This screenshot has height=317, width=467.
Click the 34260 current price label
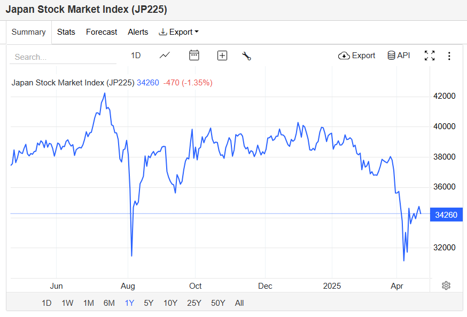click(446, 215)
